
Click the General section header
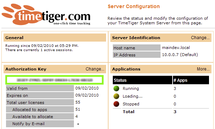(55, 38)
